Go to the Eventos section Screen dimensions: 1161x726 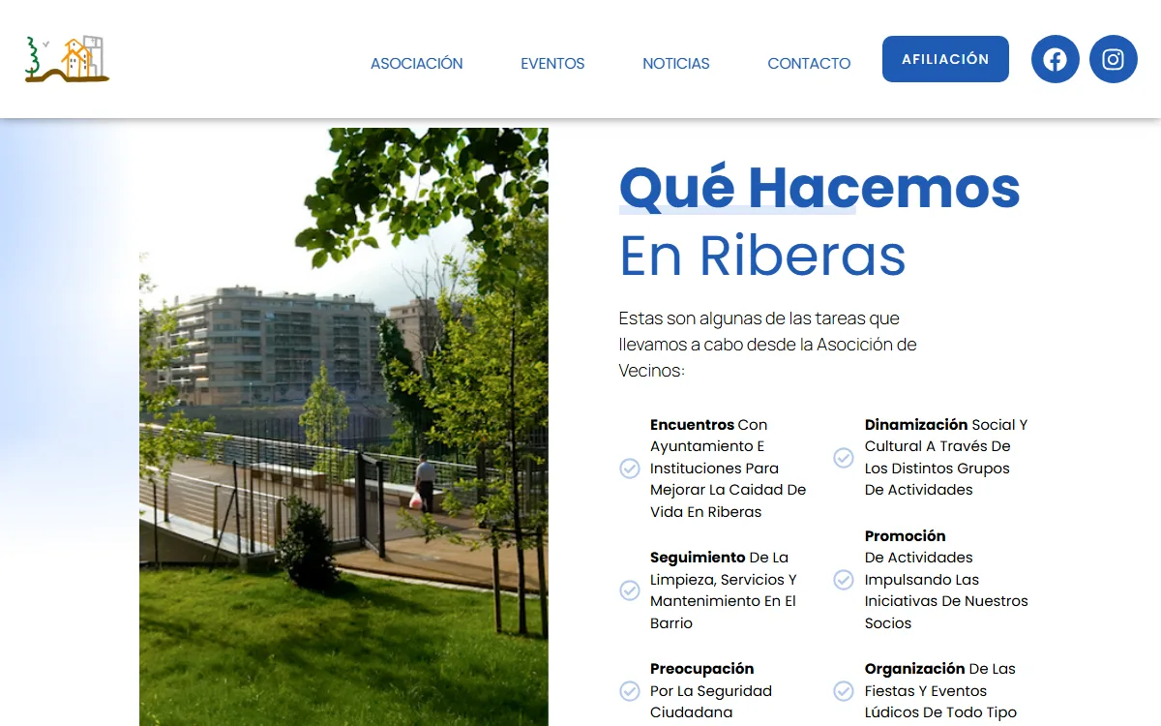pos(552,64)
